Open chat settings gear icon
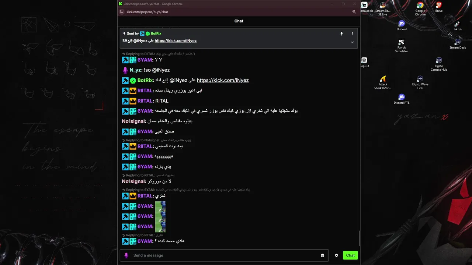 (x=336, y=255)
